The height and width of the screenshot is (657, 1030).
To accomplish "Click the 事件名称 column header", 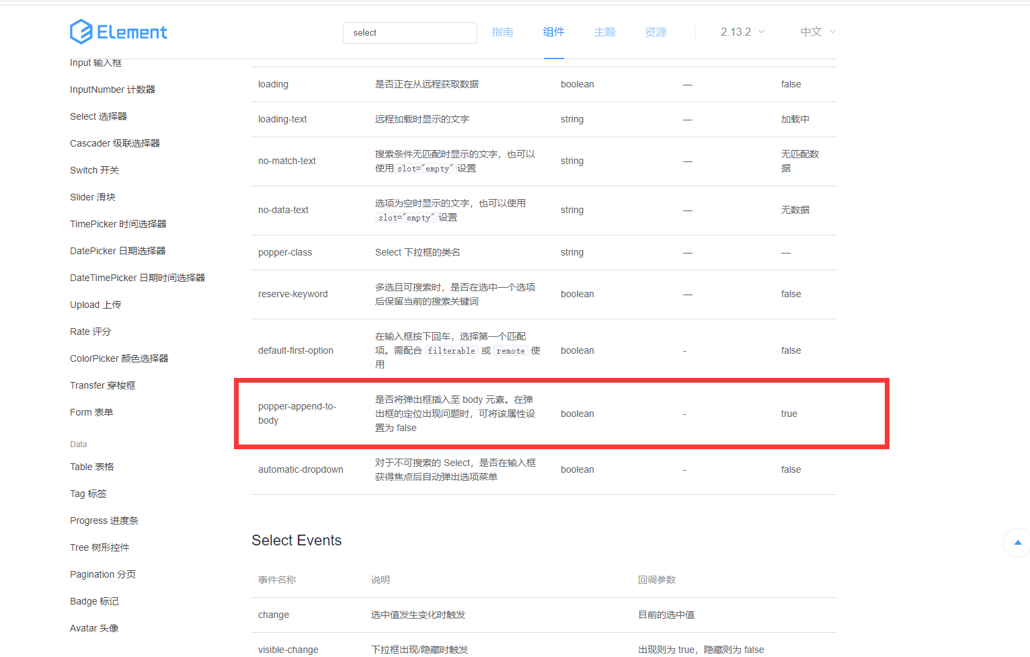I will tap(277, 580).
